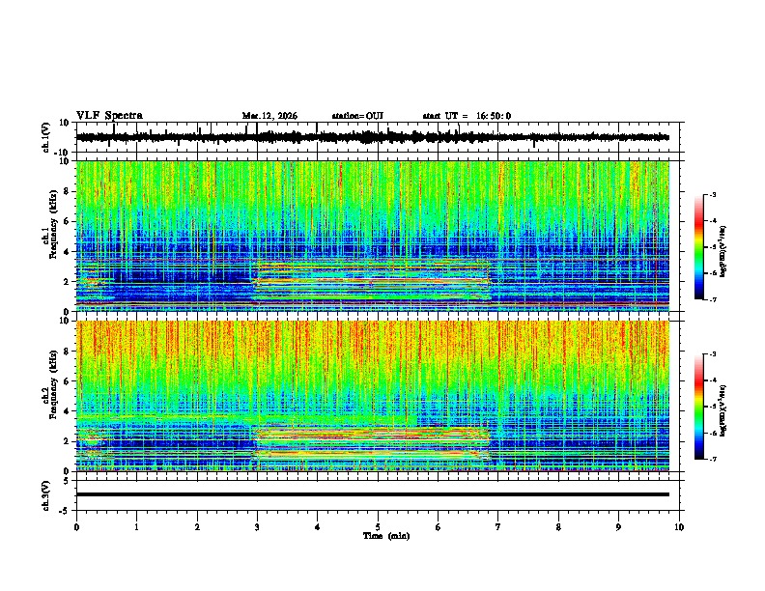Click the color scale bar beside ch.2 spectrogram
Screen dimensions: 765x591
point(698,407)
